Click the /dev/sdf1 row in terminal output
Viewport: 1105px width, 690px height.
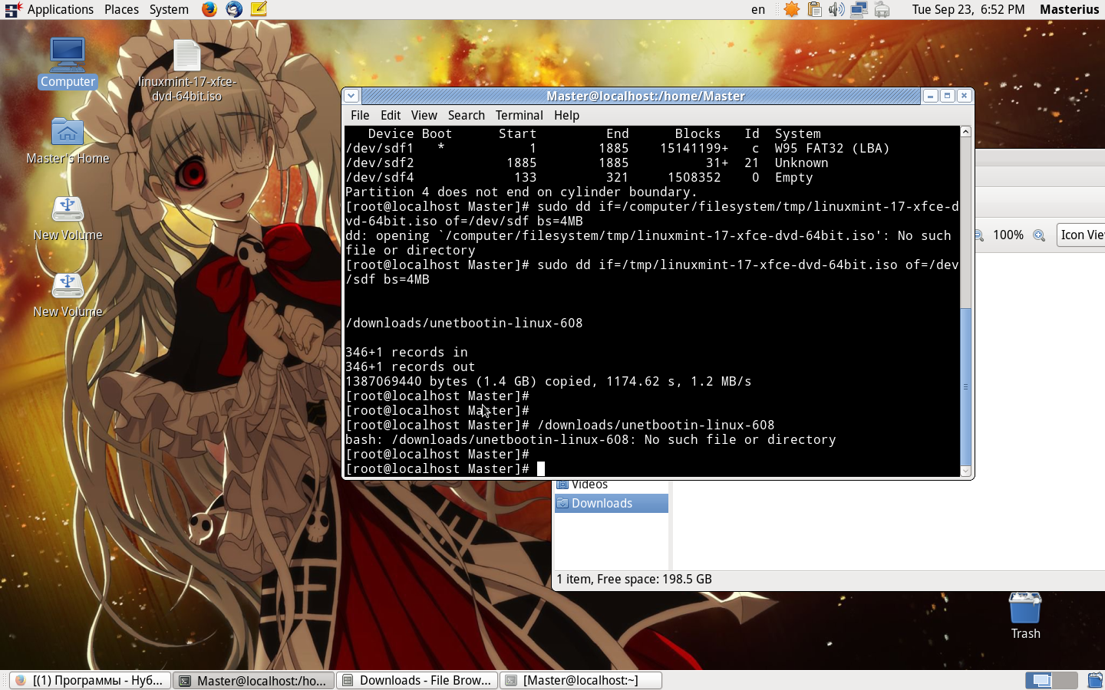pyautogui.click(x=617, y=148)
